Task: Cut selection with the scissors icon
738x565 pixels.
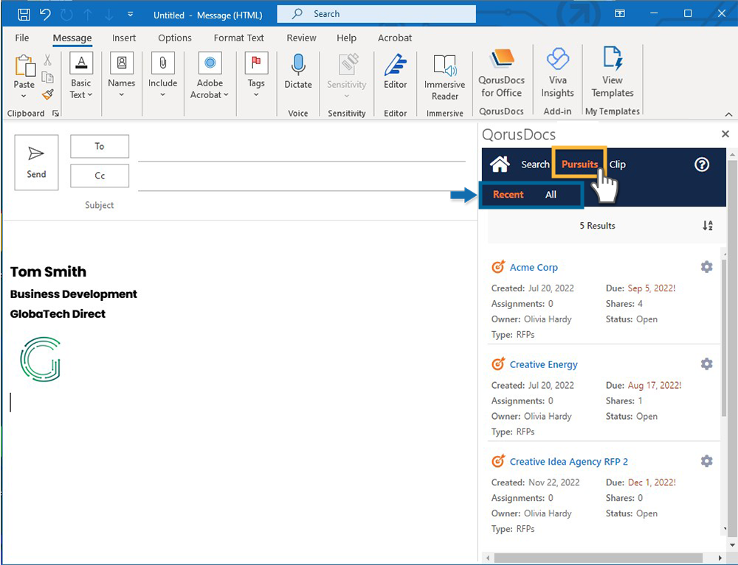Action: pos(47,60)
